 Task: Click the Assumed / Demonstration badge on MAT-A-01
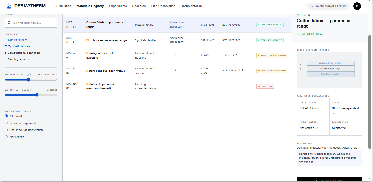pyautogui.click(x=272, y=55)
